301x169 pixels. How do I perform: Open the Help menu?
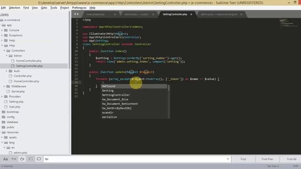92,8
